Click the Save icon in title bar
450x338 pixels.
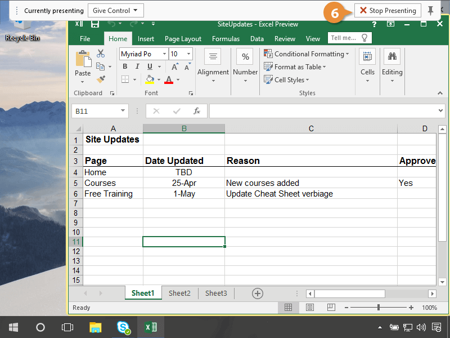click(x=95, y=24)
